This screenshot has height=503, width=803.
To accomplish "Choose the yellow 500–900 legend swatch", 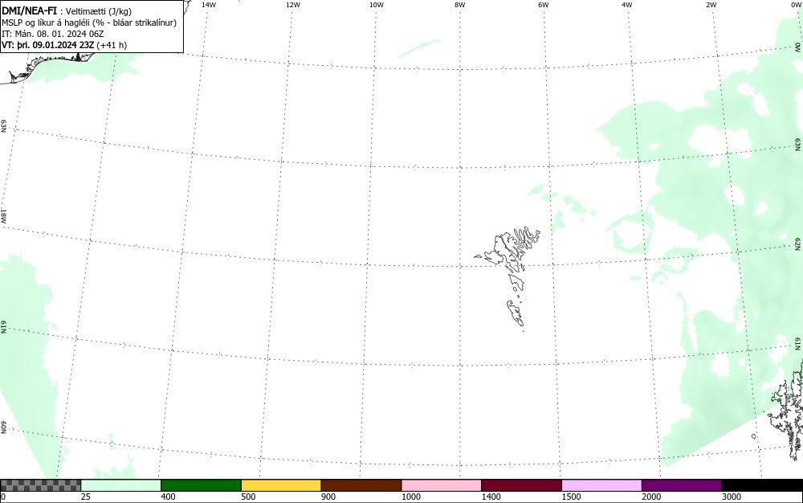I will coord(281,485).
